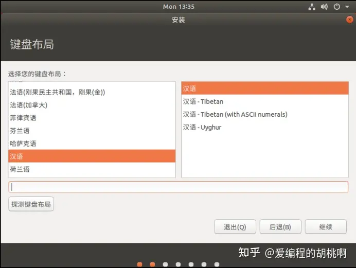The image size is (356, 268).
Task: Choose 汉语 variant in the right list
Action: tap(265, 88)
